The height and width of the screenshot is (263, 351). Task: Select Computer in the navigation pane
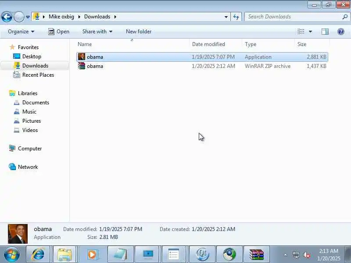point(30,149)
